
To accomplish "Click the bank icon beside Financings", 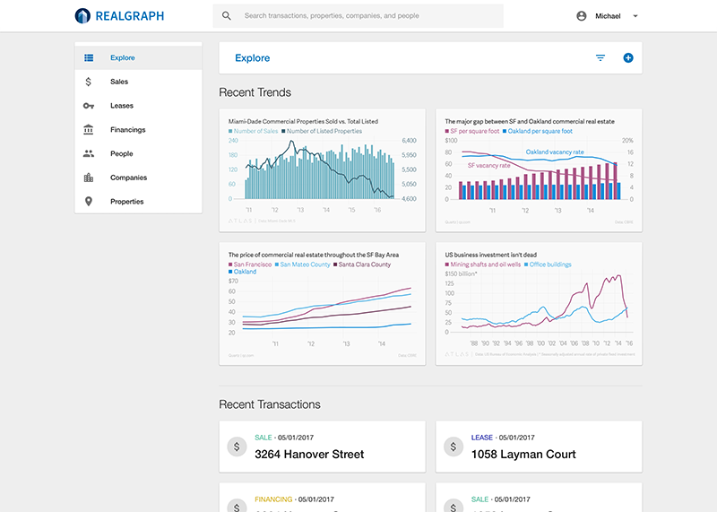I will tap(89, 130).
